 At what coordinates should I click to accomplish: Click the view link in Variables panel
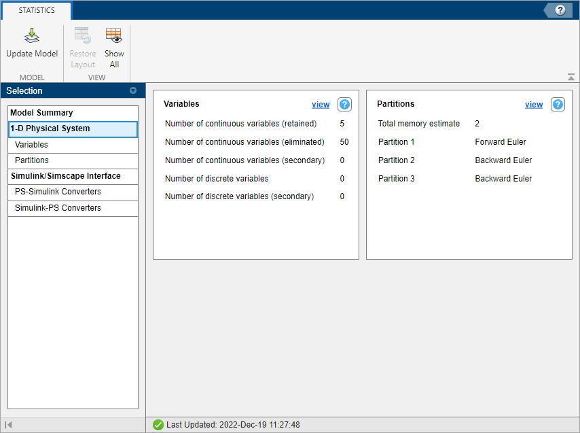pyautogui.click(x=321, y=105)
